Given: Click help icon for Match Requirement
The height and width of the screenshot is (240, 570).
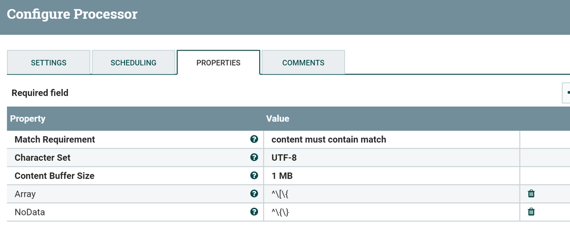Looking at the screenshot, I should coord(254,139).
